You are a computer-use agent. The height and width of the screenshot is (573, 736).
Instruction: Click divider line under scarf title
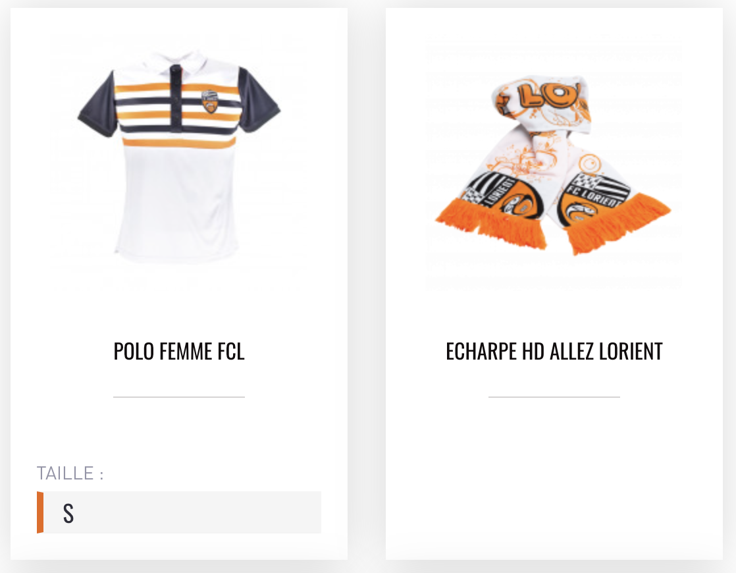tap(554, 397)
